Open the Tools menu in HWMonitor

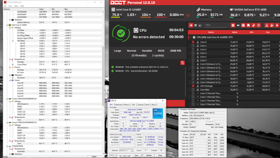pyautogui.click(x=16, y=6)
